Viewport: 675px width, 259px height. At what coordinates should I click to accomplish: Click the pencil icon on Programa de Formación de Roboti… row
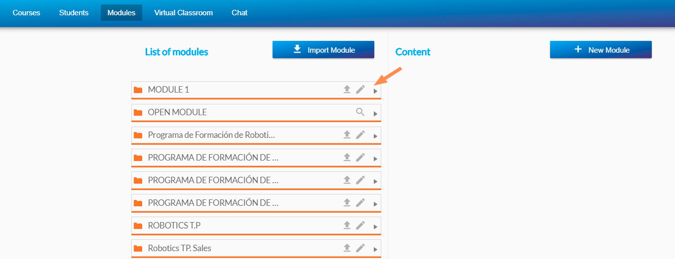point(360,134)
